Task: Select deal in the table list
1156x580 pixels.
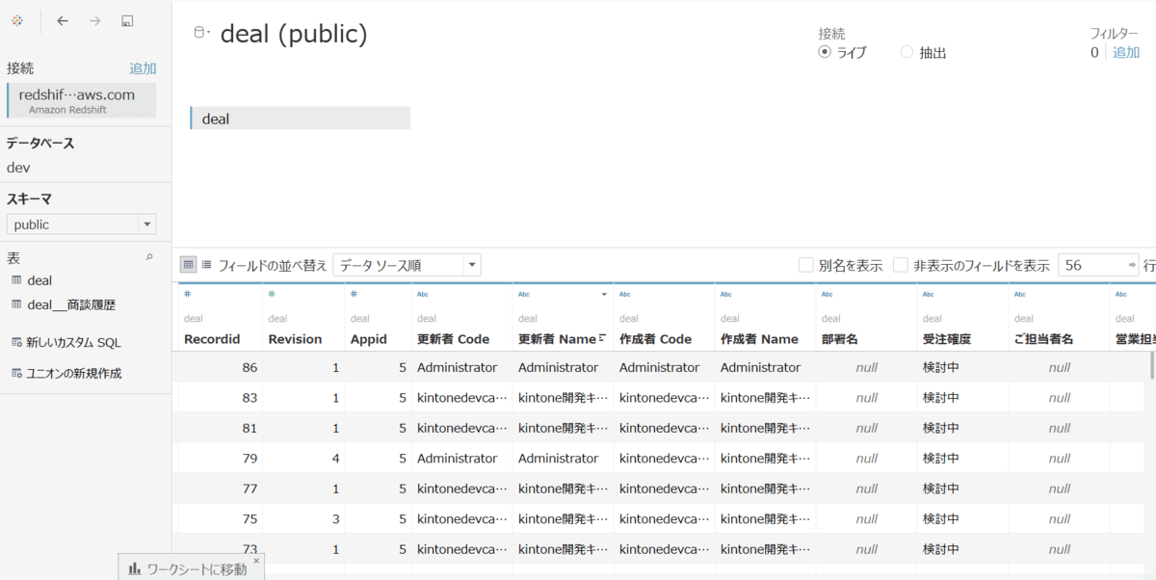Action: (x=39, y=280)
